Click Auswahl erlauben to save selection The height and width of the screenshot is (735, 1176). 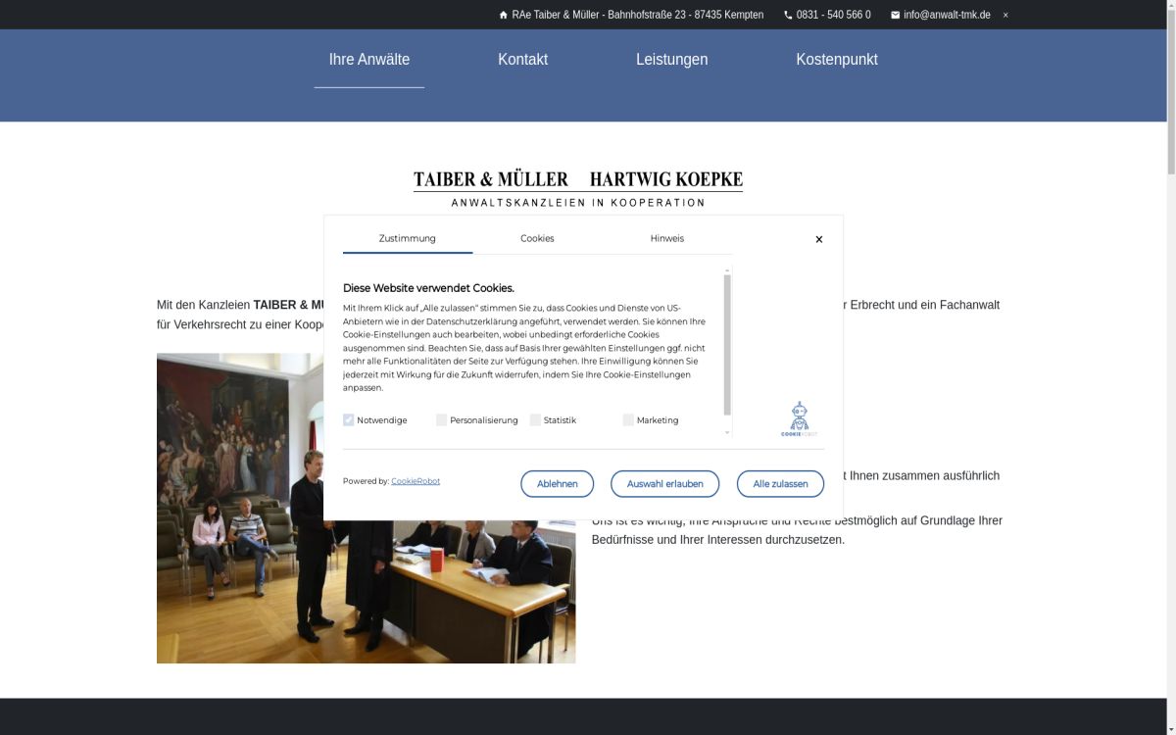[664, 484]
